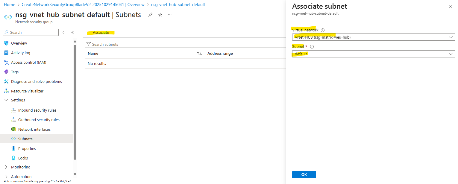The image size is (458, 184).
Task: Open the Virtual network dropdown
Action: [373, 37]
